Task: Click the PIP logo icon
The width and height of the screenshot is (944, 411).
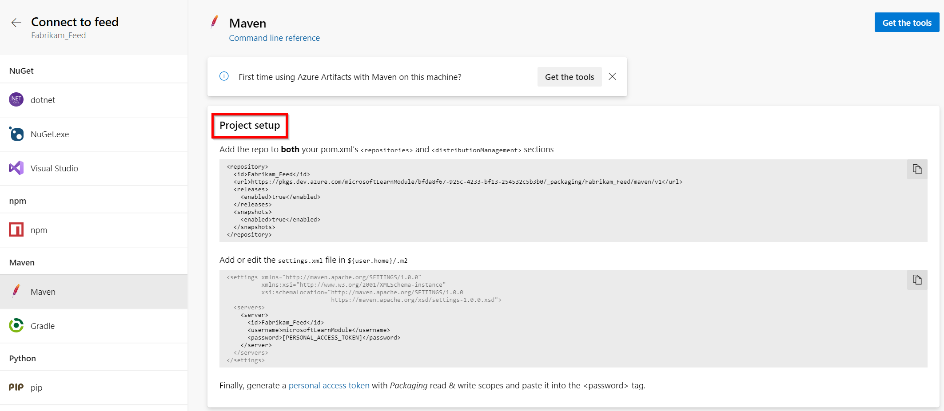Action: coord(16,387)
